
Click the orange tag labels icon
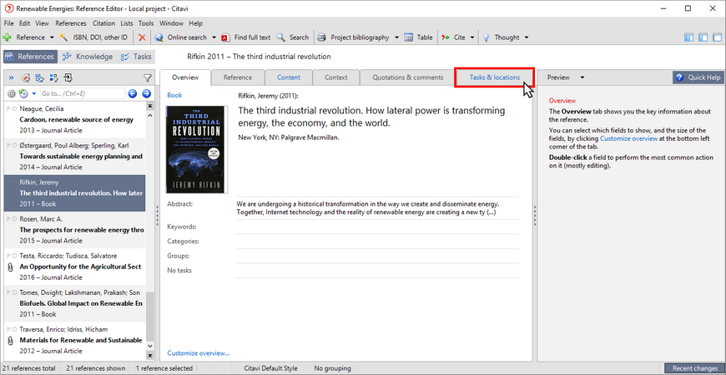click(26, 77)
